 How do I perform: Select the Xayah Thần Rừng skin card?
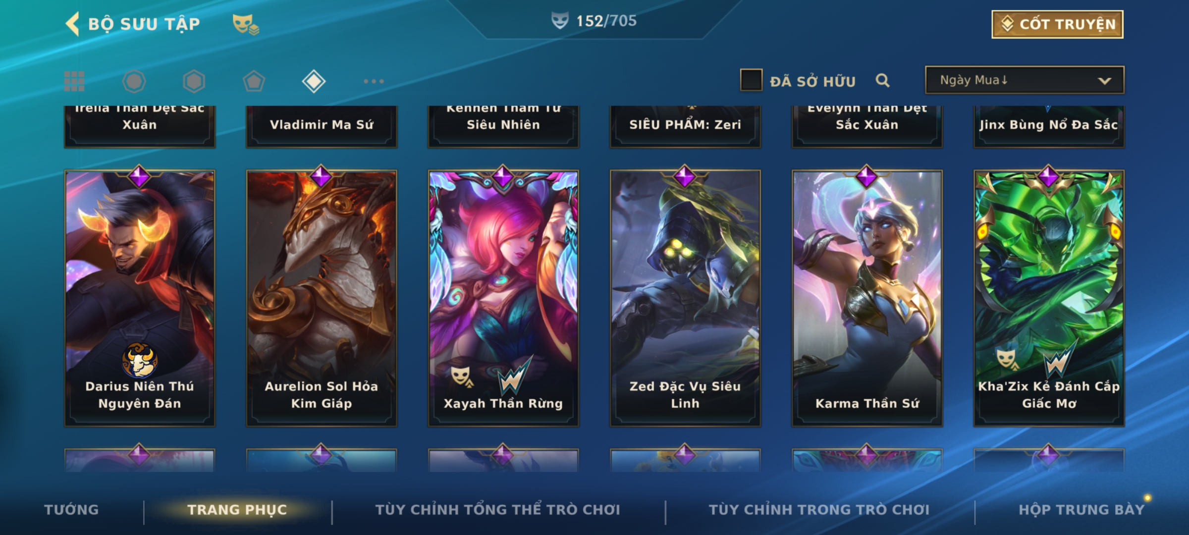pos(503,298)
